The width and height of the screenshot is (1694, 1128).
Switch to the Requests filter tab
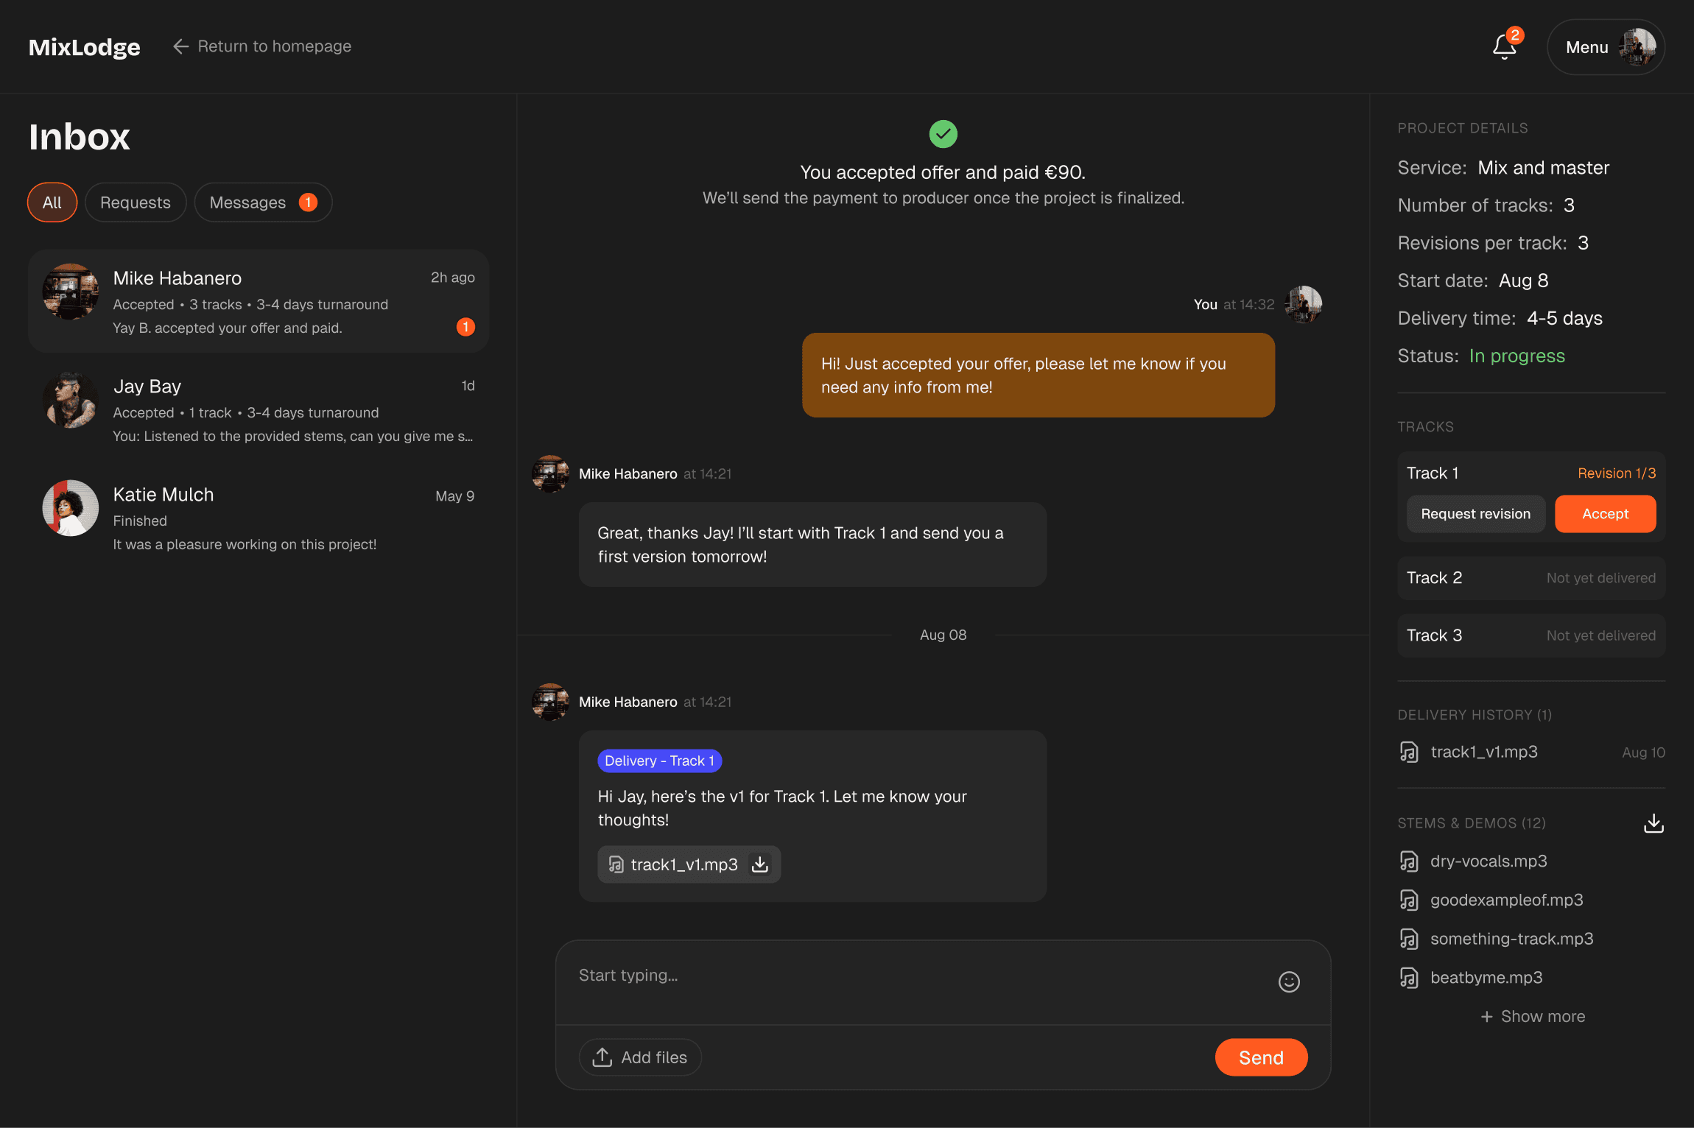pyautogui.click(x=136, y=202)
